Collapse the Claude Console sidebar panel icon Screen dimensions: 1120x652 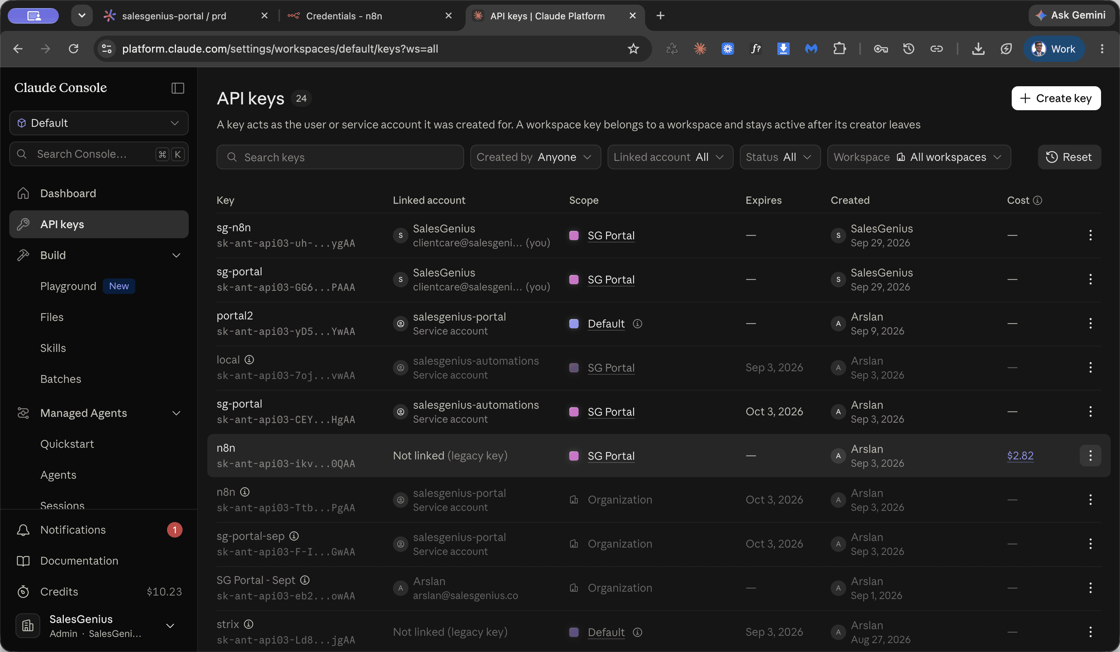[178, 88]
